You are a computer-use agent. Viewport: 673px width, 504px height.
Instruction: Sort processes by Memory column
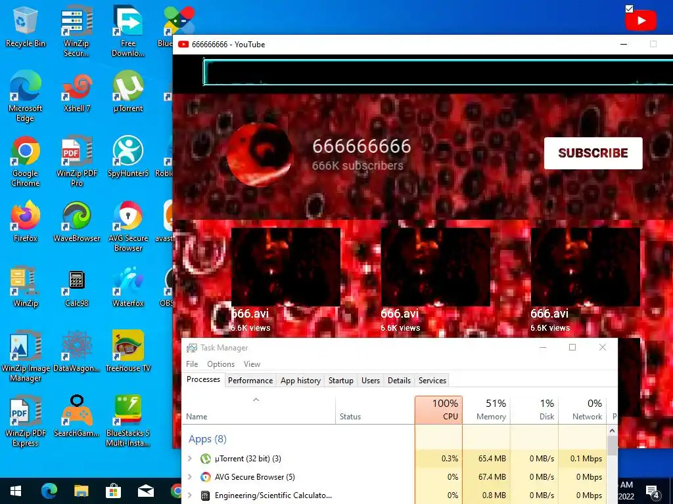pos(486,409)
